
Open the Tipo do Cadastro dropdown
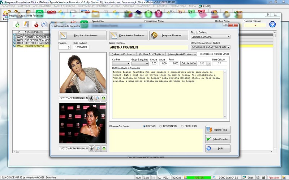tap(229, 37)
